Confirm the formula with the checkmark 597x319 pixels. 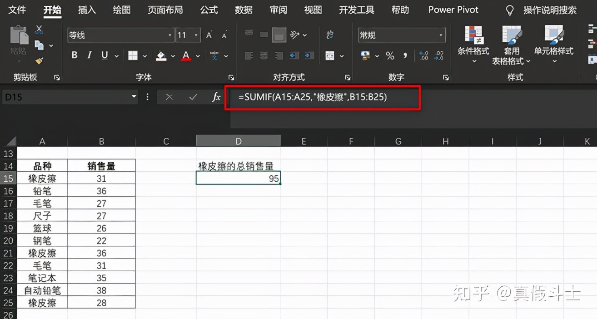click(x=194, y=97)
